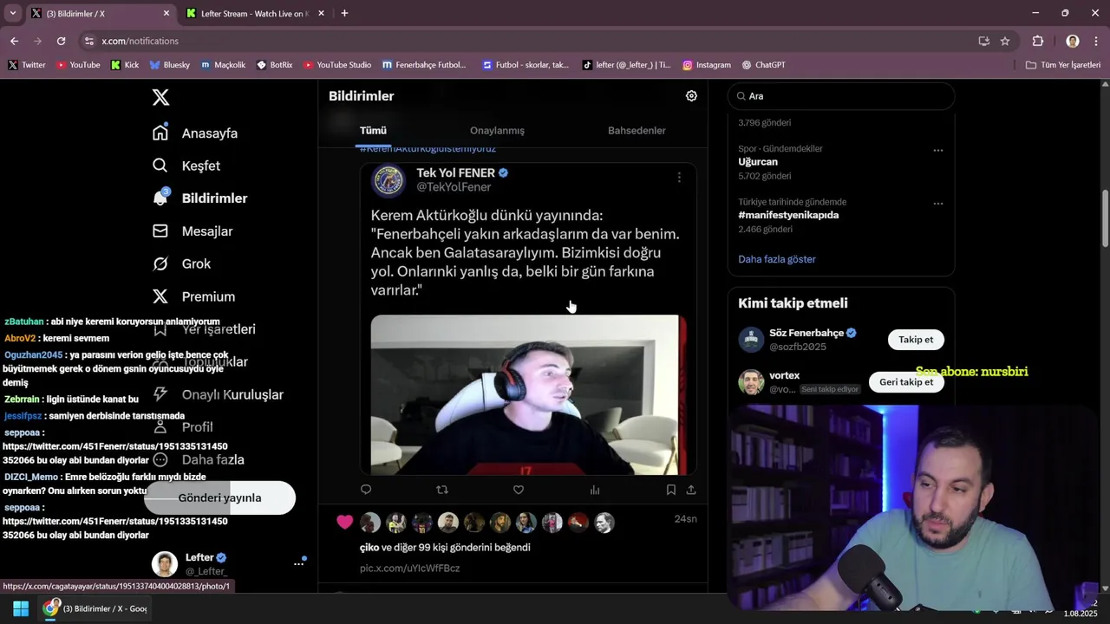Open Chrome three-dot menu
Screen dimensions: 1110x624
[1096, 41]
